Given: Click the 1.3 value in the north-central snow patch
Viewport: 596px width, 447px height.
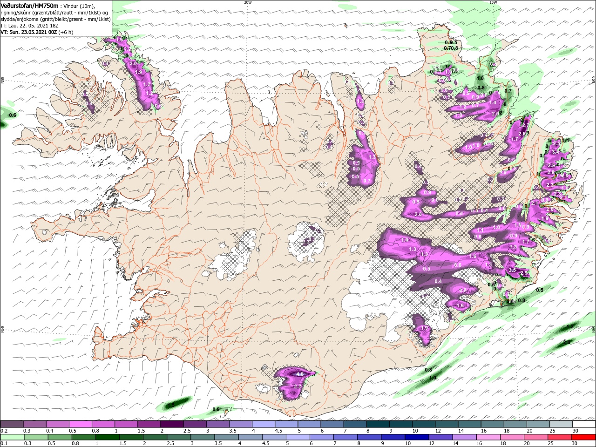Looking at the screenshot, I should (x=372, y=157).
